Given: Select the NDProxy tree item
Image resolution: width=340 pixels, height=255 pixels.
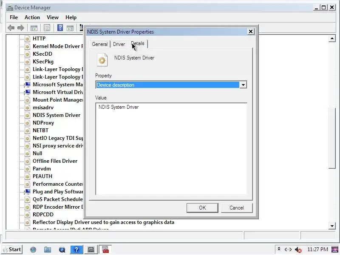Looking at the screenshot, I should click(x=43, y=123).
